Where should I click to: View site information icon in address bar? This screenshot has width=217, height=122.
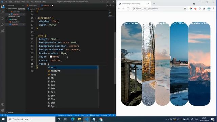[x=134, y=8]
